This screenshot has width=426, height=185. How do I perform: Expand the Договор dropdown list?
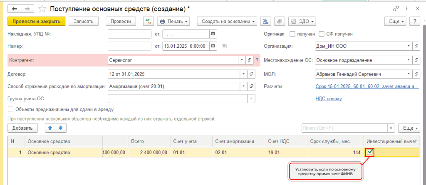click(x=244, y=74)
